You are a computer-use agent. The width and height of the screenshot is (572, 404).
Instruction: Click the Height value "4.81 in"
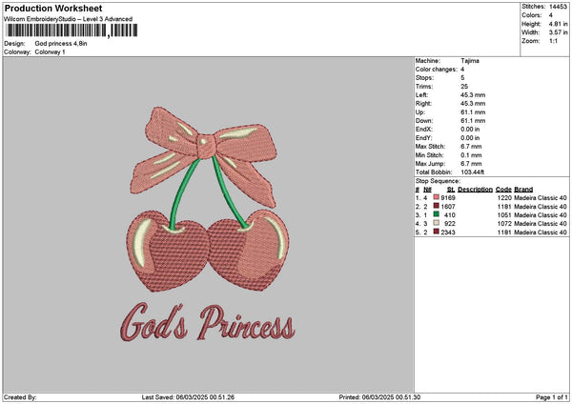pos(558,24)
